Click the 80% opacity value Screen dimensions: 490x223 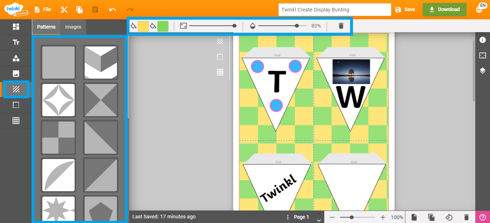pyautogui.click(x=316, y=26)
